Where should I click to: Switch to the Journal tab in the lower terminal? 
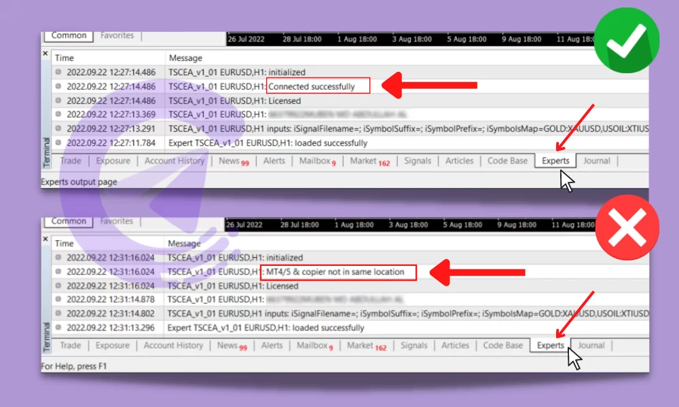click(591, 345)
